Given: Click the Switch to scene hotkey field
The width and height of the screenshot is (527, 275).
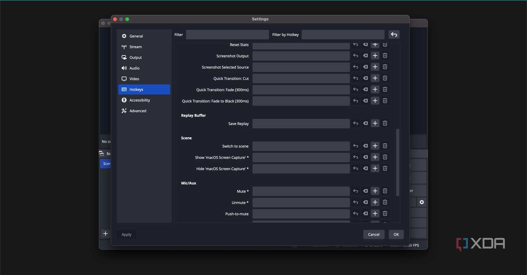Looking at the screenshot, I should (x=301, y=146).
